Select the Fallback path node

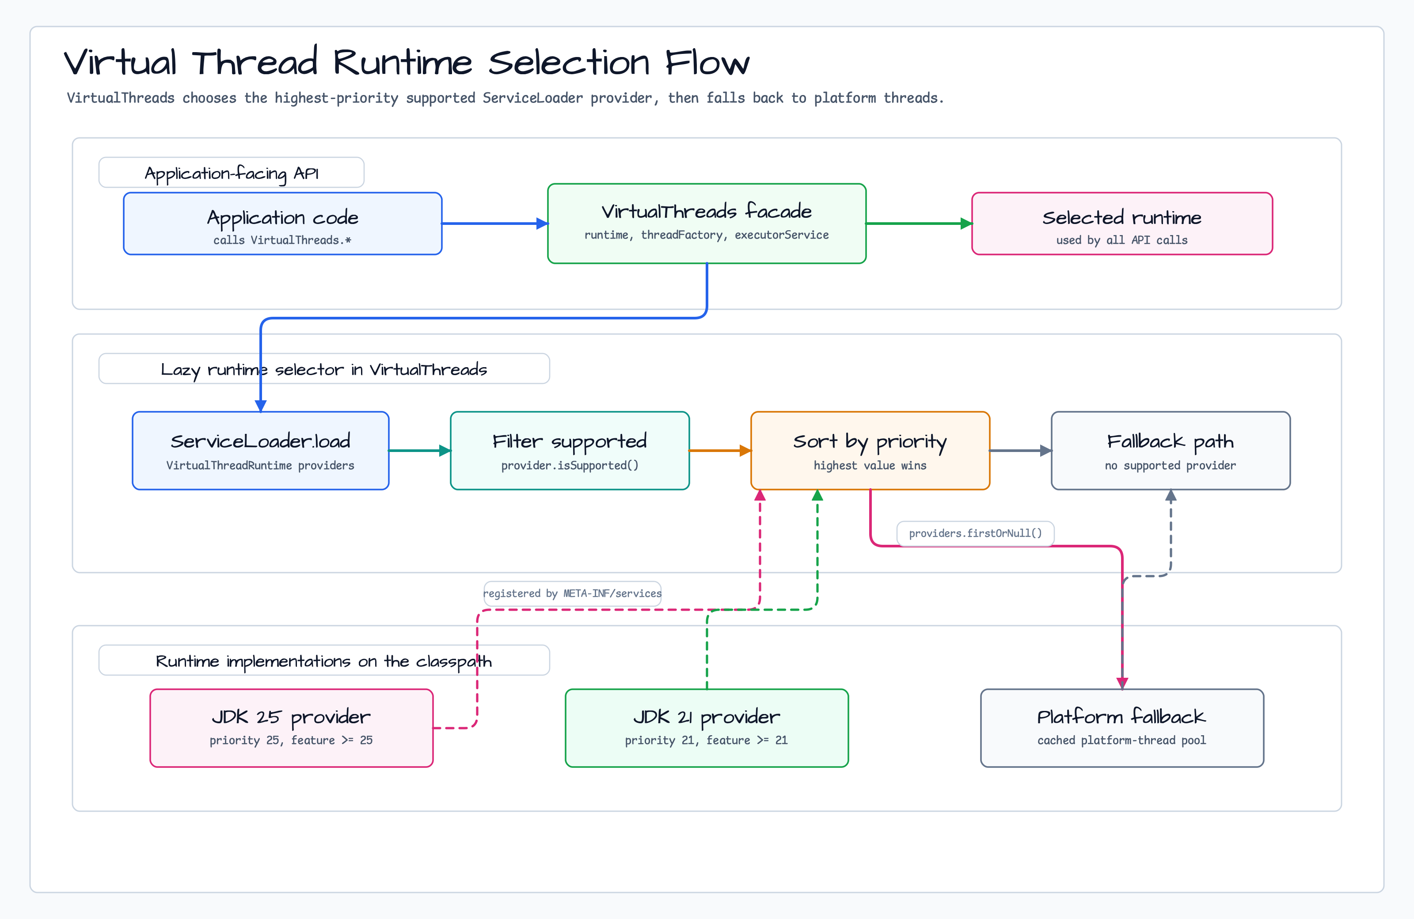tap(1171, 450)
